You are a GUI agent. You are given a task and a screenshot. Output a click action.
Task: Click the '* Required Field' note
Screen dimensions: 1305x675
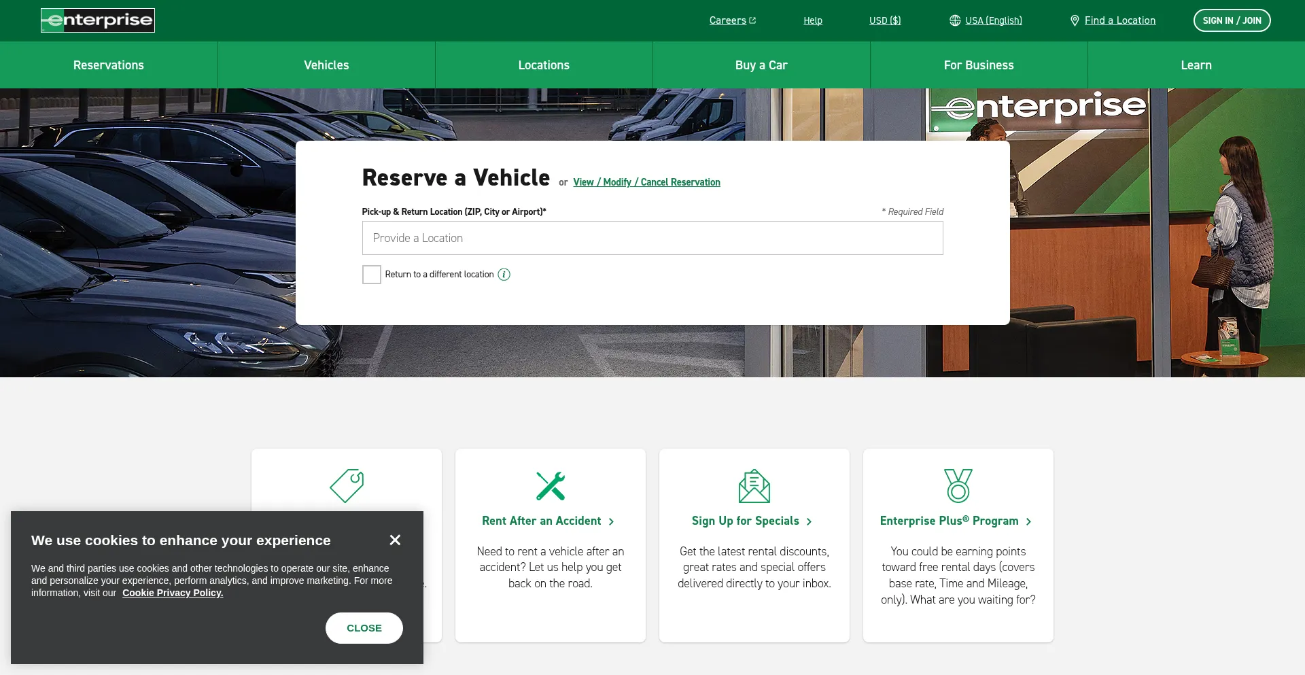pos(912,211)
